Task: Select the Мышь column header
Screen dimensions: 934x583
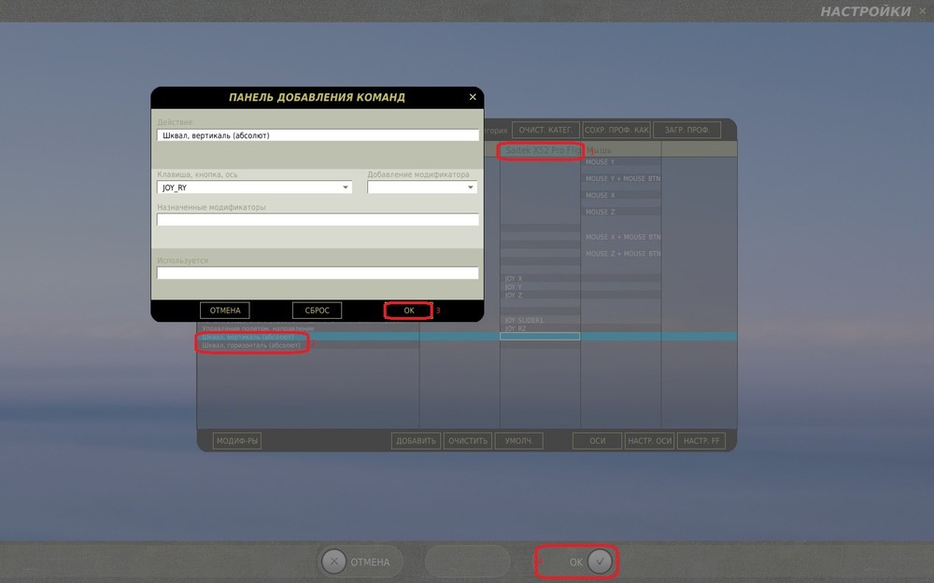Action: (x=621, y=150)
